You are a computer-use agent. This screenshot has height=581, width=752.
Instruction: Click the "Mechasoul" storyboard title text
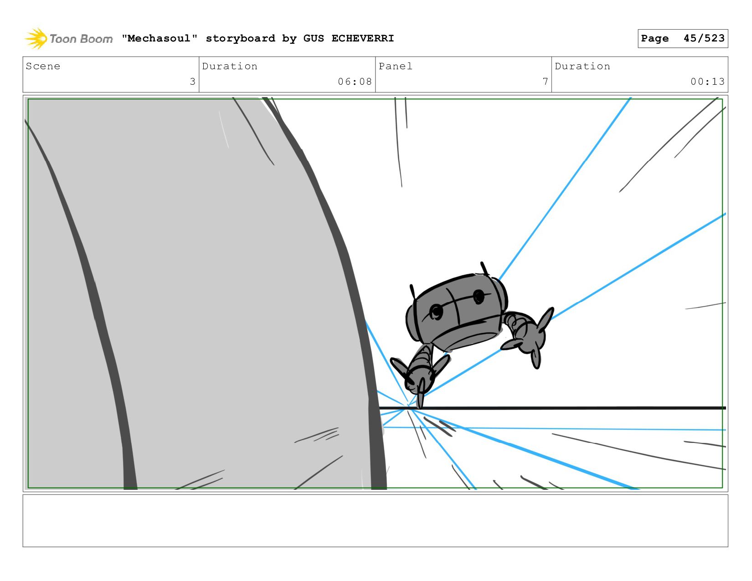(258, 38)
